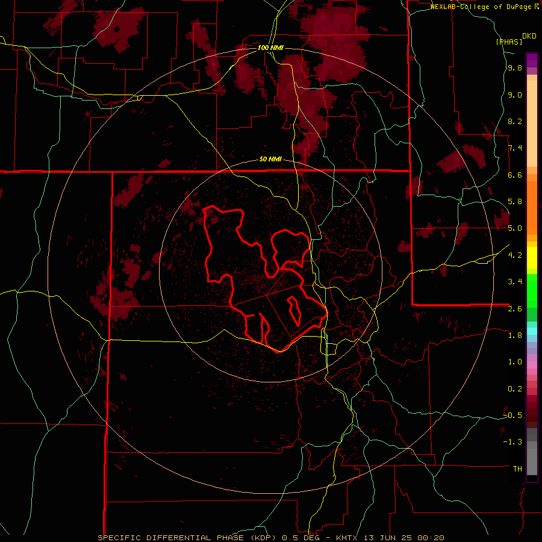Click the 8.2 value on the color scale

tap(515, 121)
